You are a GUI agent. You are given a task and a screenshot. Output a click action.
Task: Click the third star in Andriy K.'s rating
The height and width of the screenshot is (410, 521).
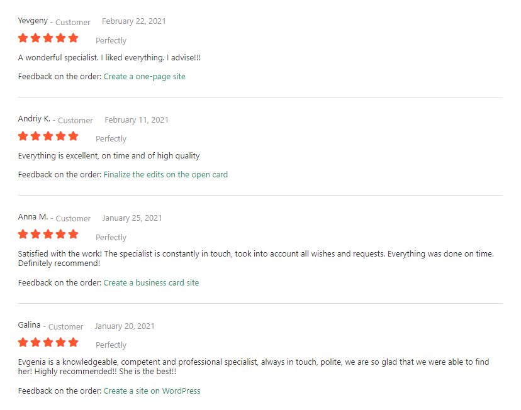[48, 136]
